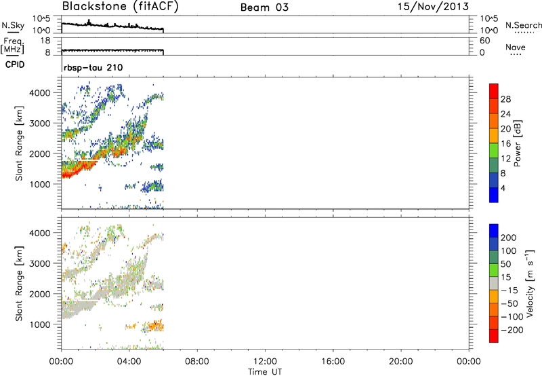Click the "Velocity [m s⁻¹]" colorbar title
The width and height of the screenshot is (542, 376).
(x=530, y=283)
